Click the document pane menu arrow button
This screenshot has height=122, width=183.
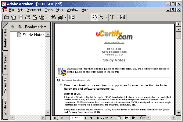(178, 24)
